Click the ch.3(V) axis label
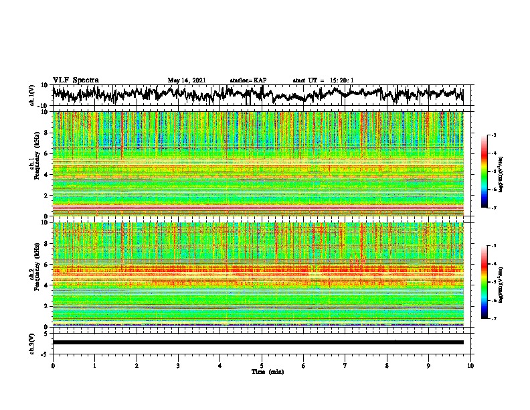Screen dimensions: 530x410 coord(32,344)
